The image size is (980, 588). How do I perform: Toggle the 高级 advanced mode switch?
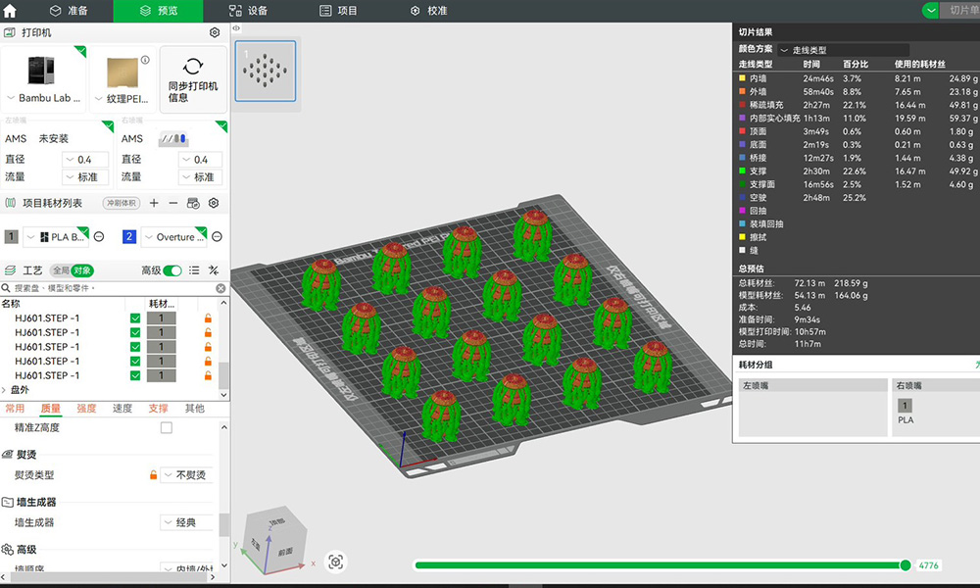[x=172, y=270]
